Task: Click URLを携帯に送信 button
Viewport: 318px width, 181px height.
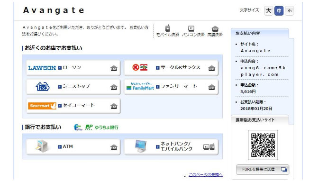Action: (263, 170)
